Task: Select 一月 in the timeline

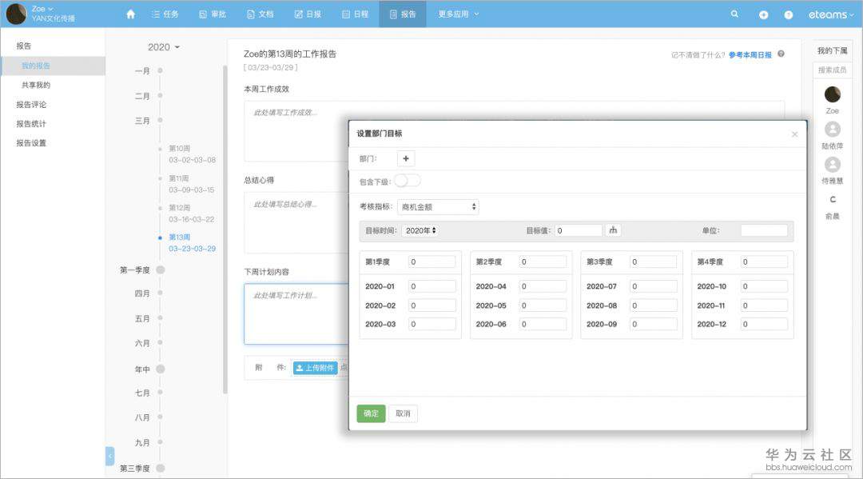Action: point(142,71)
